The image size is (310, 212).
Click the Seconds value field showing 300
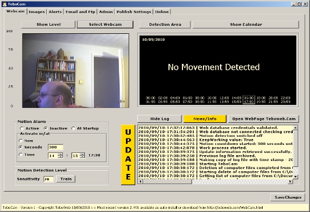tap(55, 147)
